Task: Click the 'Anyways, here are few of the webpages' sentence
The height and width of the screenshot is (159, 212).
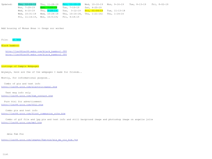Action: click(42, 72)
